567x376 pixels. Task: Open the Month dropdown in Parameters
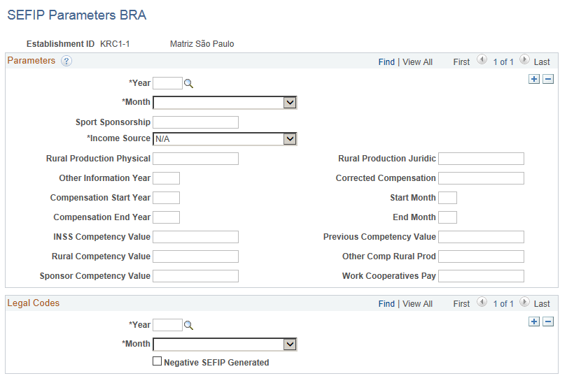[225, 103]
